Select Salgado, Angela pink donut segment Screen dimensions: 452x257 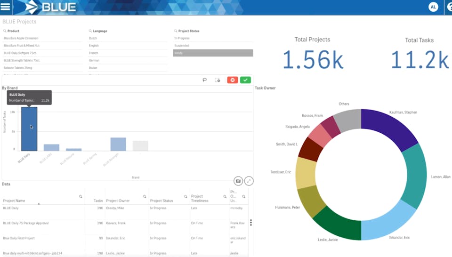320,135
